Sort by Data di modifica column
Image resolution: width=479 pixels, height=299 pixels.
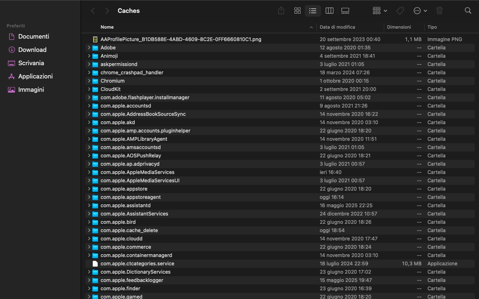[337, 27]
